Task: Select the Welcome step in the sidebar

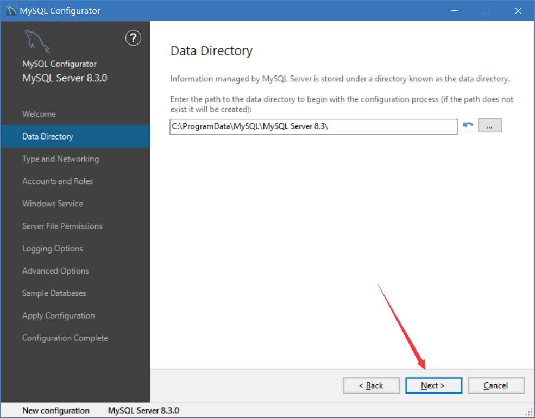Action: pyautogui.click(x=39, y=114)
